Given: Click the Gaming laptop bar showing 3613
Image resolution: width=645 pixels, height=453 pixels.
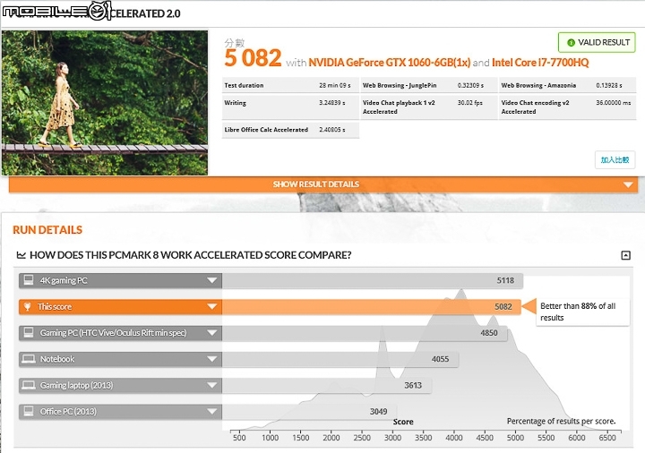Looking at the screenshot, I should (327, 386).
